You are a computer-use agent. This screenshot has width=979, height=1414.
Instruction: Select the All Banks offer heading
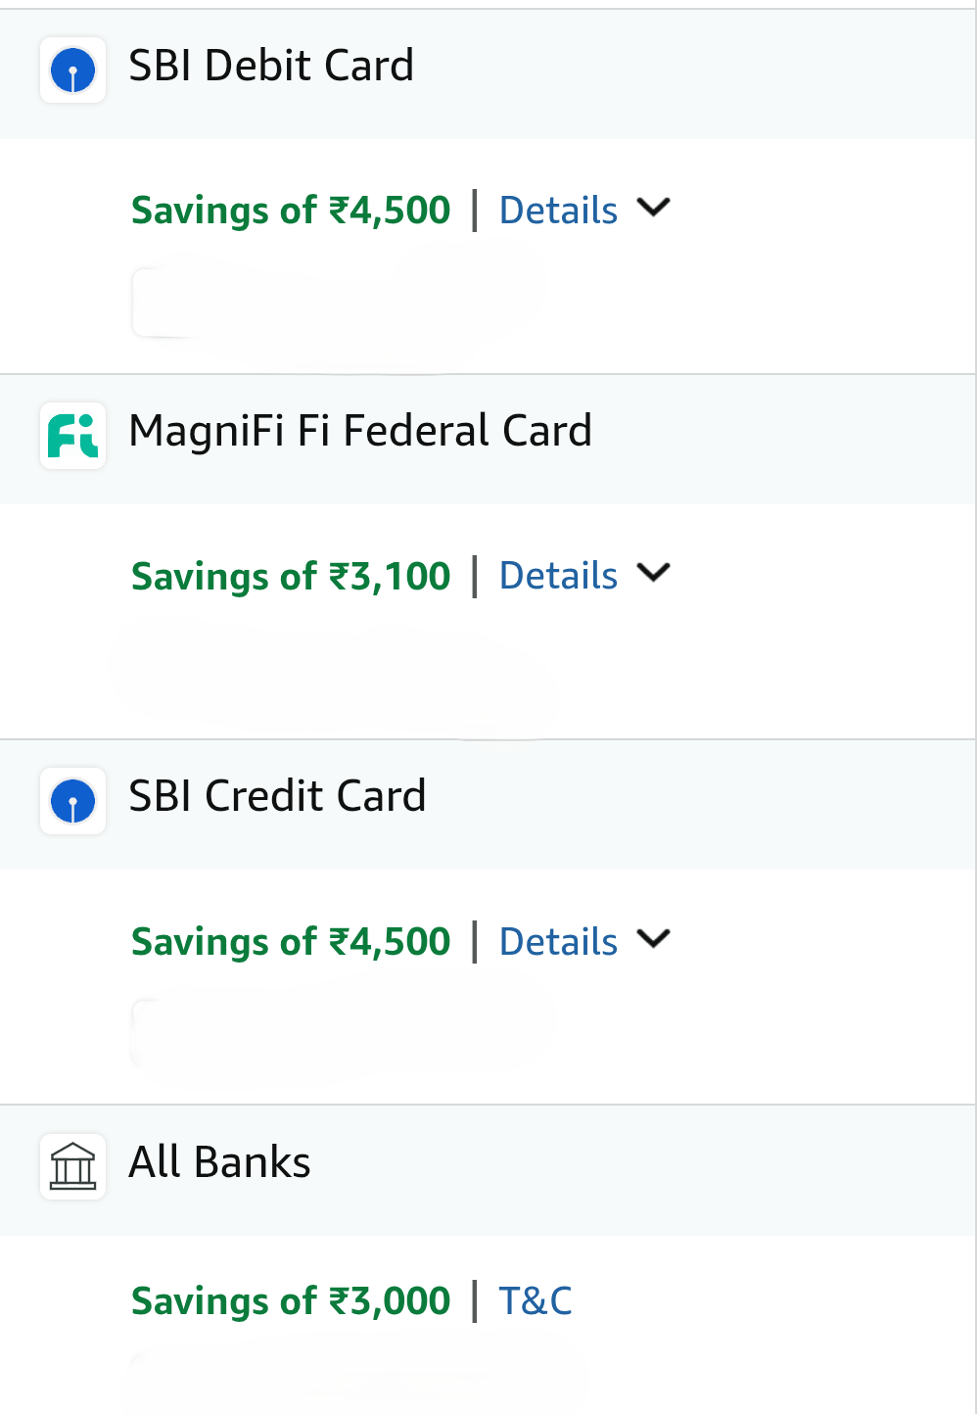219,1163
